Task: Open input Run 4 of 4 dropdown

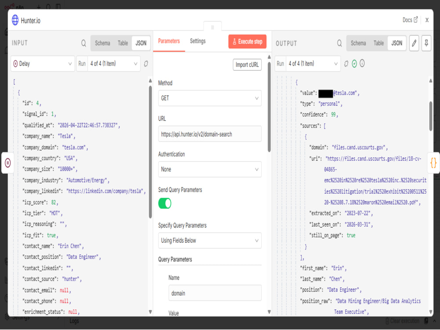Action: coord(114,64)
